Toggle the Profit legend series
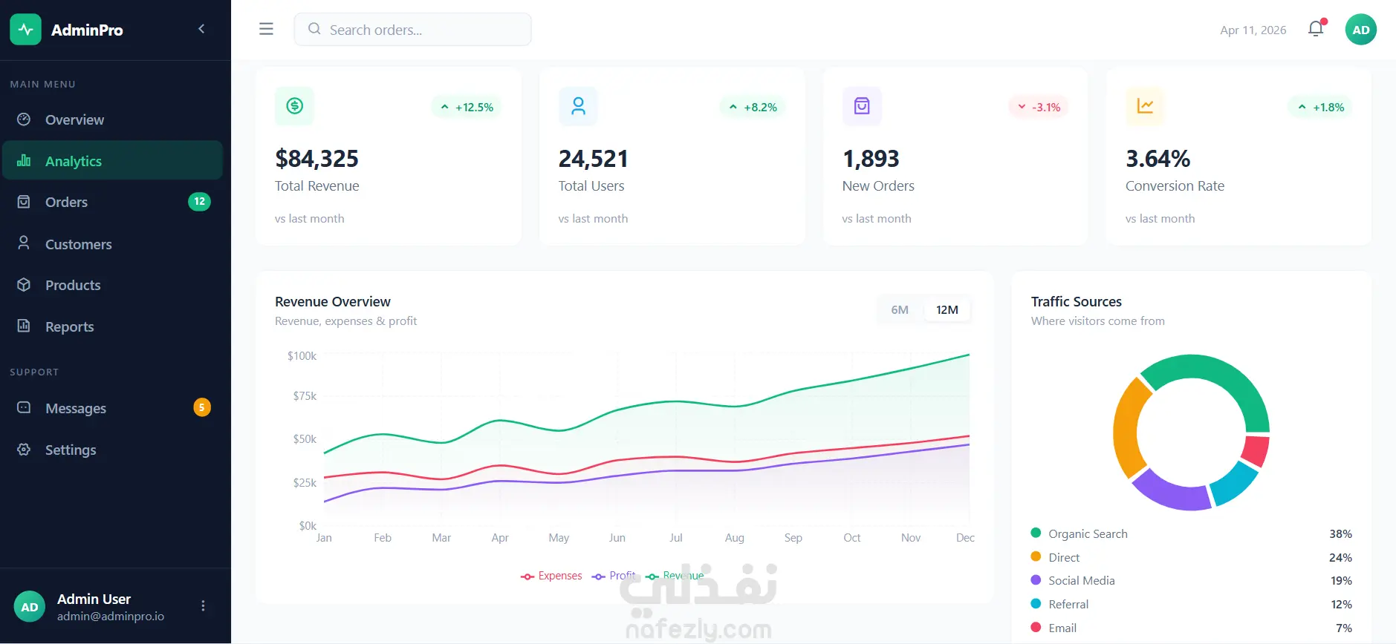 pos(614,576)
